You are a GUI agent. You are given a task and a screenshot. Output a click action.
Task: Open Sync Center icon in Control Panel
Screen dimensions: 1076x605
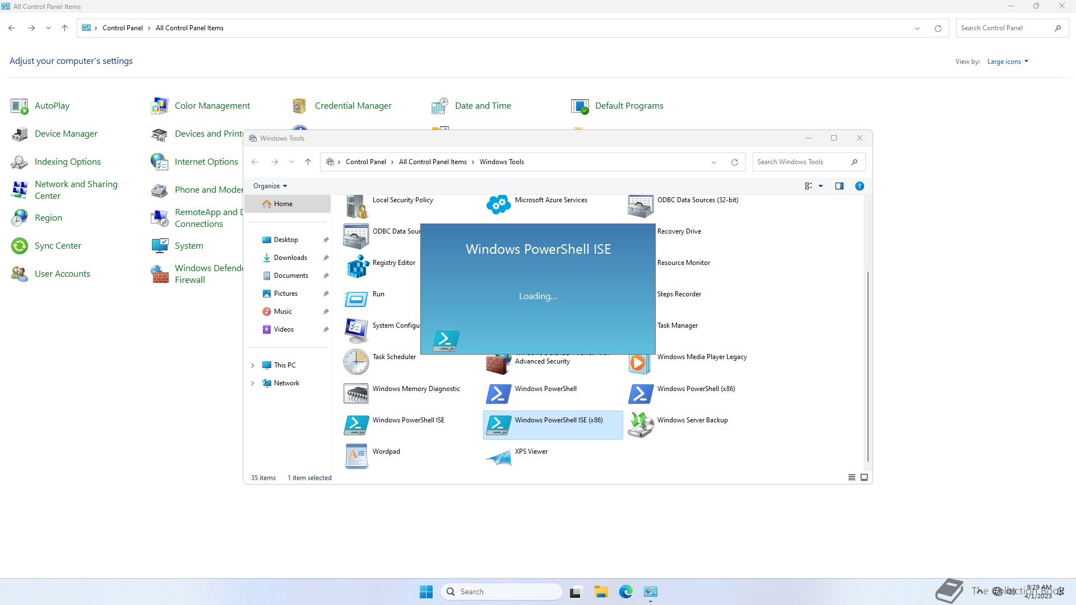coord(20,246)
